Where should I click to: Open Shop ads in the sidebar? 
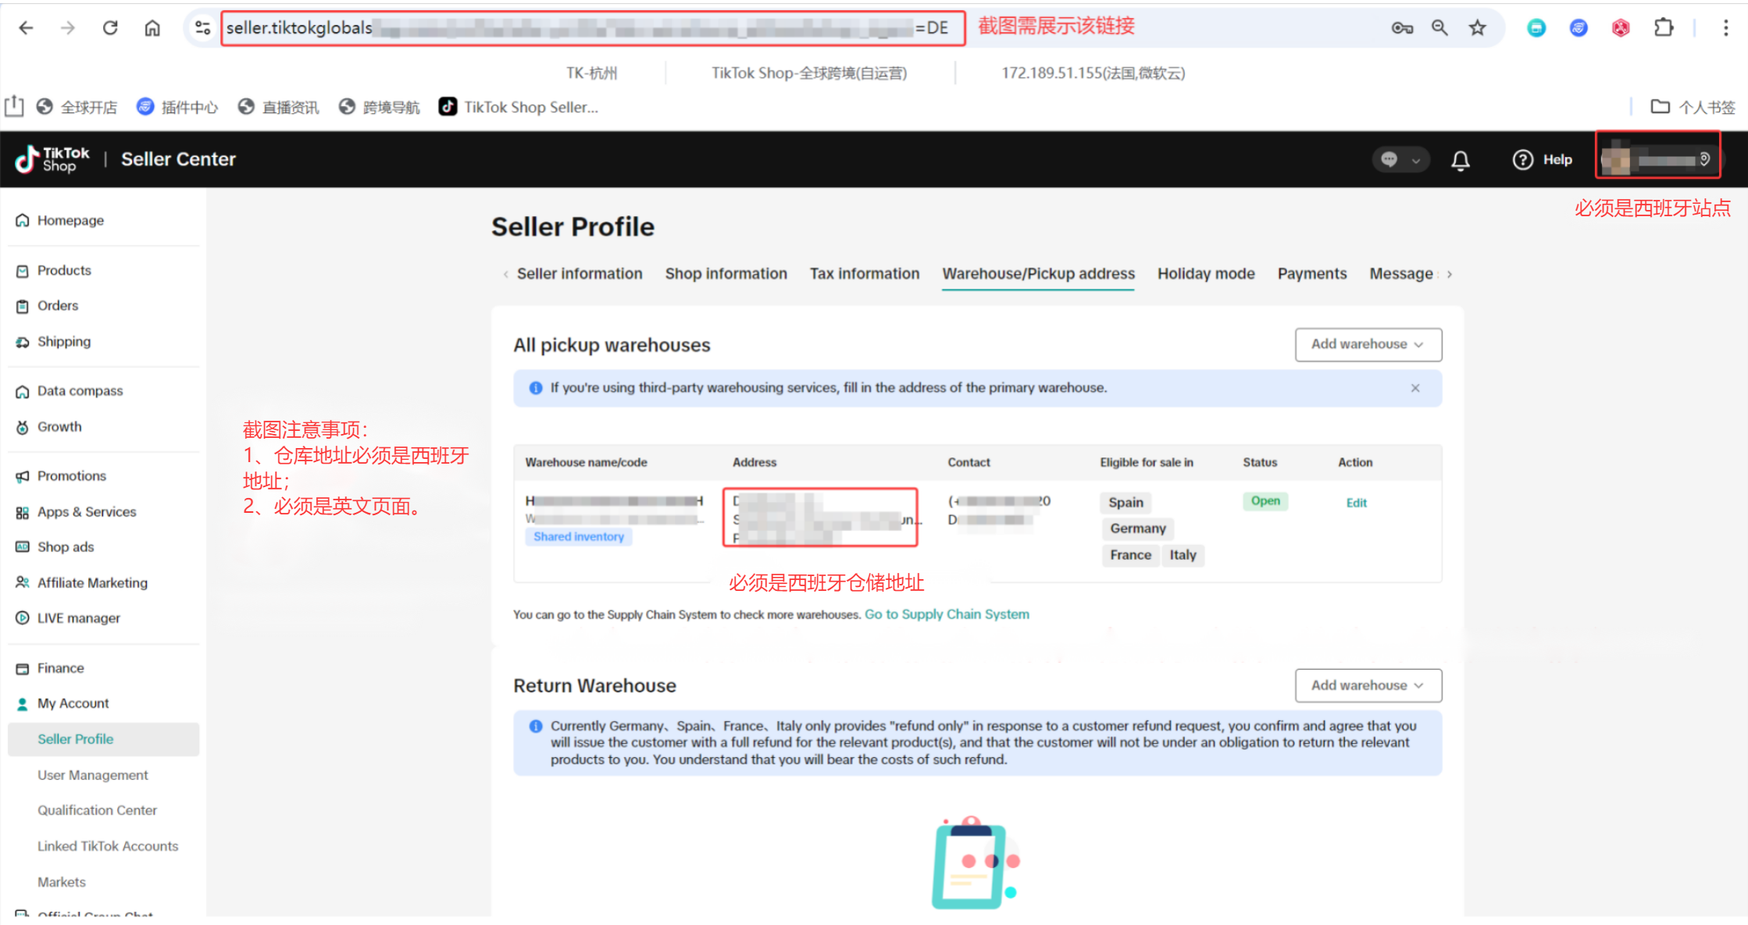point(66,547)
